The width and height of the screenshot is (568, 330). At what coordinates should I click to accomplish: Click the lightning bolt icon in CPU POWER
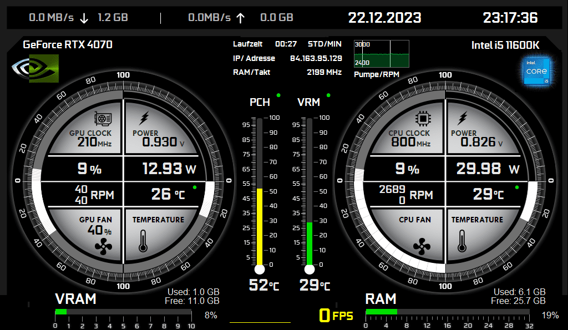[x=463, y=118]
